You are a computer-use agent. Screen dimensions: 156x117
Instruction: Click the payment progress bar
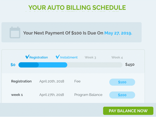tap(70, 65)
